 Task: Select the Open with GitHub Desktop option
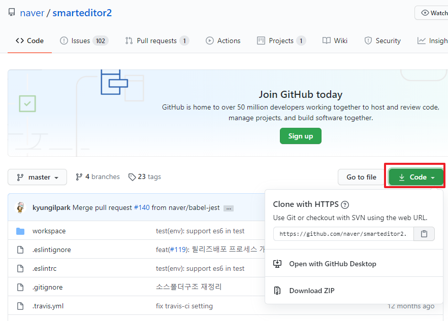click(x=335, y=264)
